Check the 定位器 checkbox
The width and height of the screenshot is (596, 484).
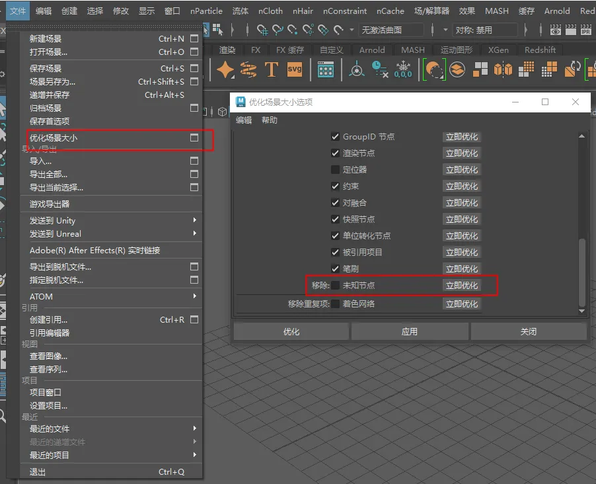pyautogui.click(x=336, y=170)
